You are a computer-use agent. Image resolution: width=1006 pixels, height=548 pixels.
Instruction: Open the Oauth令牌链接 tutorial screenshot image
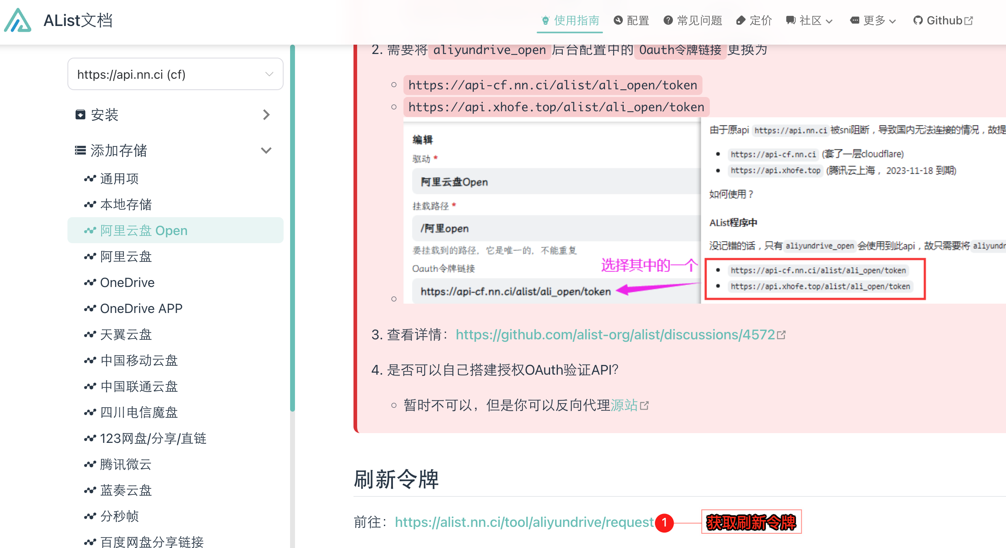point(705,210)
